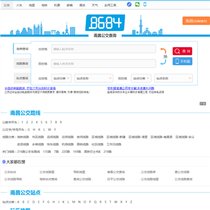Click the 大家都在搜 icon
Screen dimensions: 210x210
3,162
